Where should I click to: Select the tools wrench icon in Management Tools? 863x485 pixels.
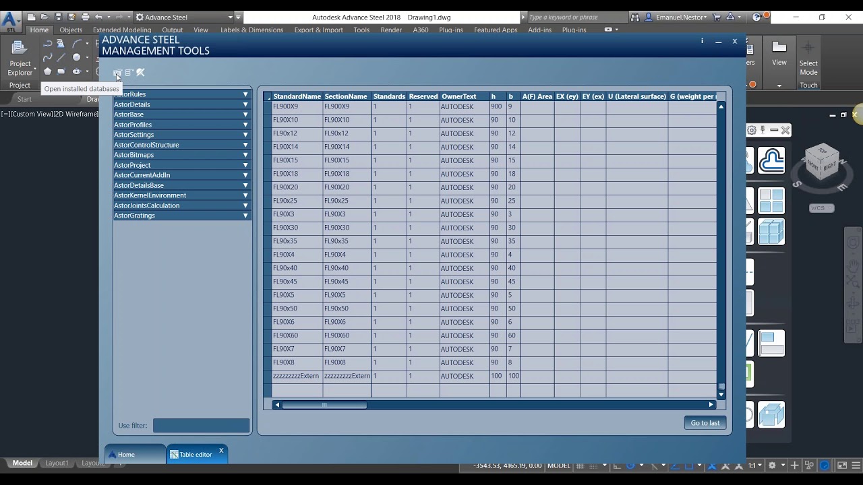pyautogui.click(x=140, y=72)
